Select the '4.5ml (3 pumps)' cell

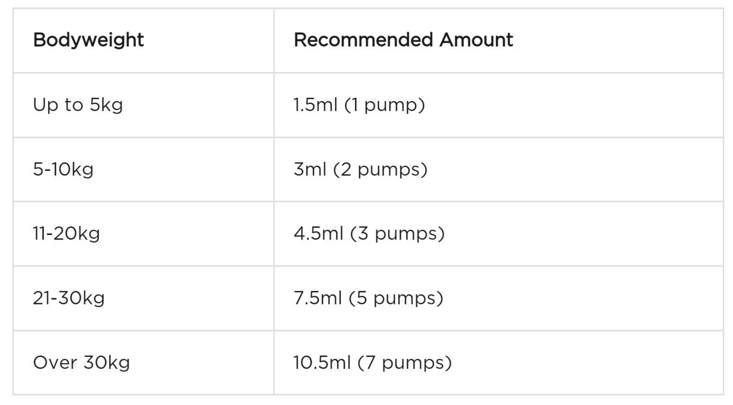369,234
